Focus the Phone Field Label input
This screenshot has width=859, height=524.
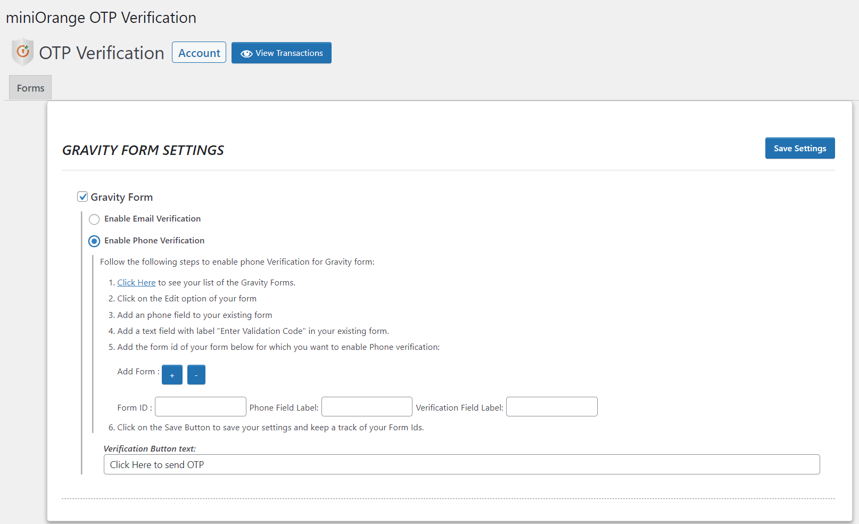pos(367,407)
